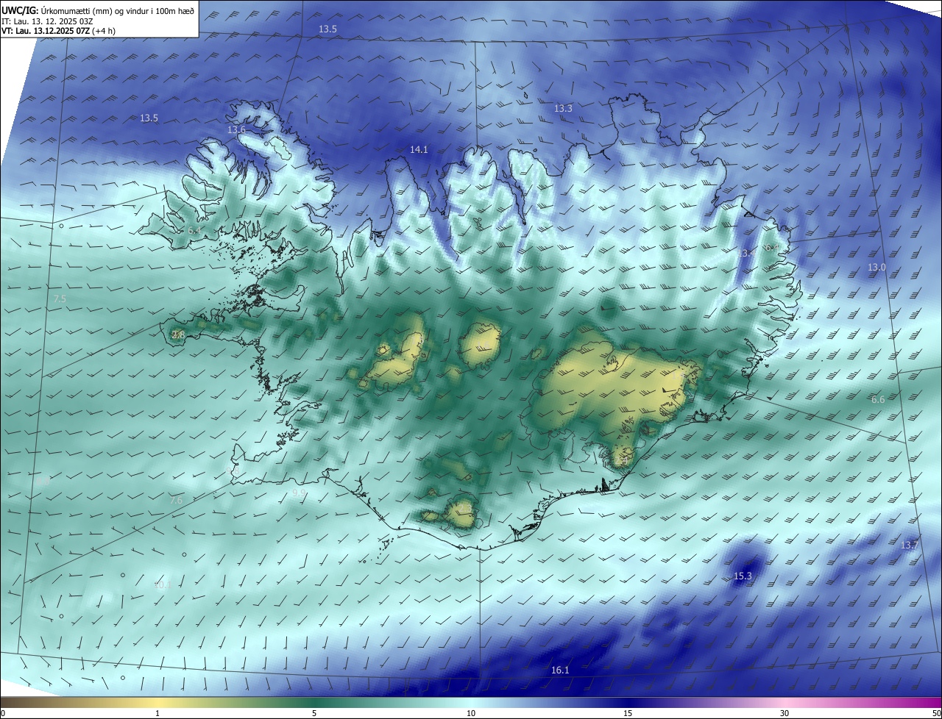942x719 pixels.
Task: Click the 9.9 value label on the map
Action: point(299,493)
